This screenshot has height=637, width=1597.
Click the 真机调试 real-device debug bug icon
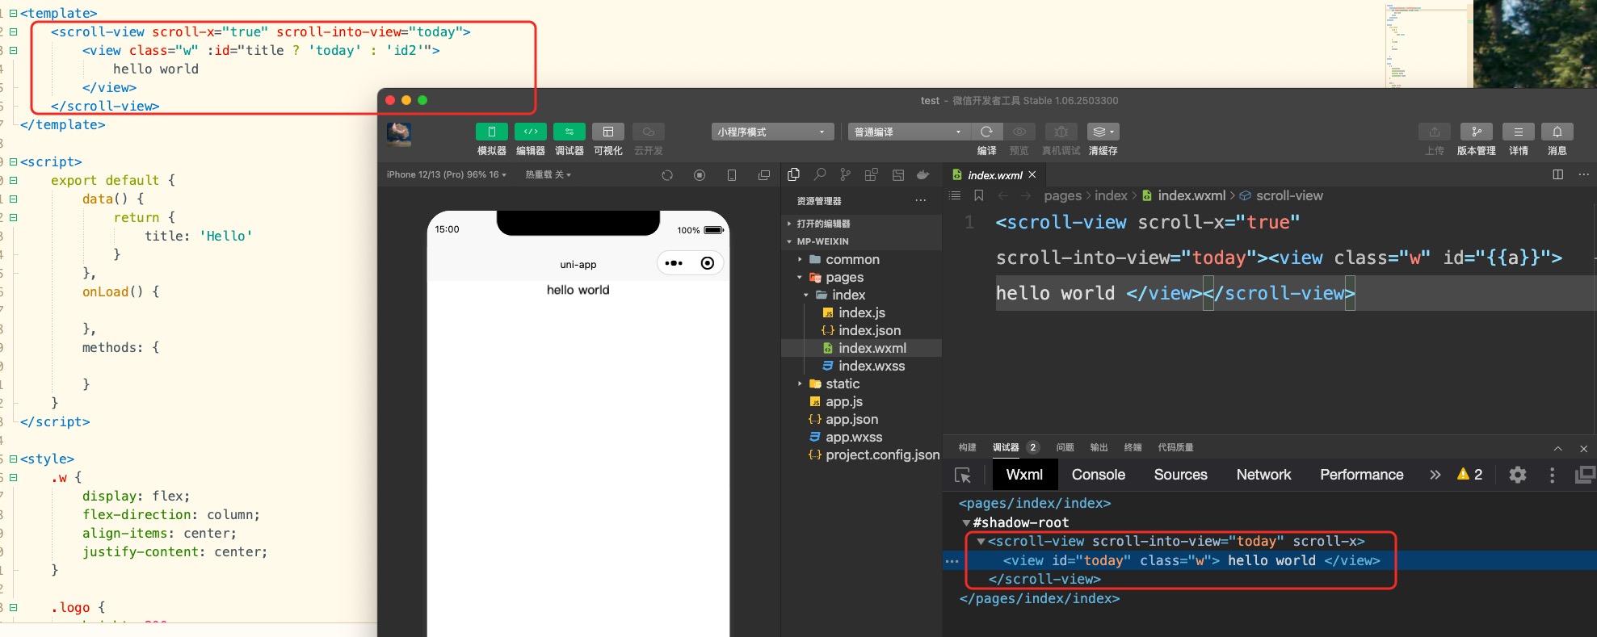click(x=1061, y=132)
